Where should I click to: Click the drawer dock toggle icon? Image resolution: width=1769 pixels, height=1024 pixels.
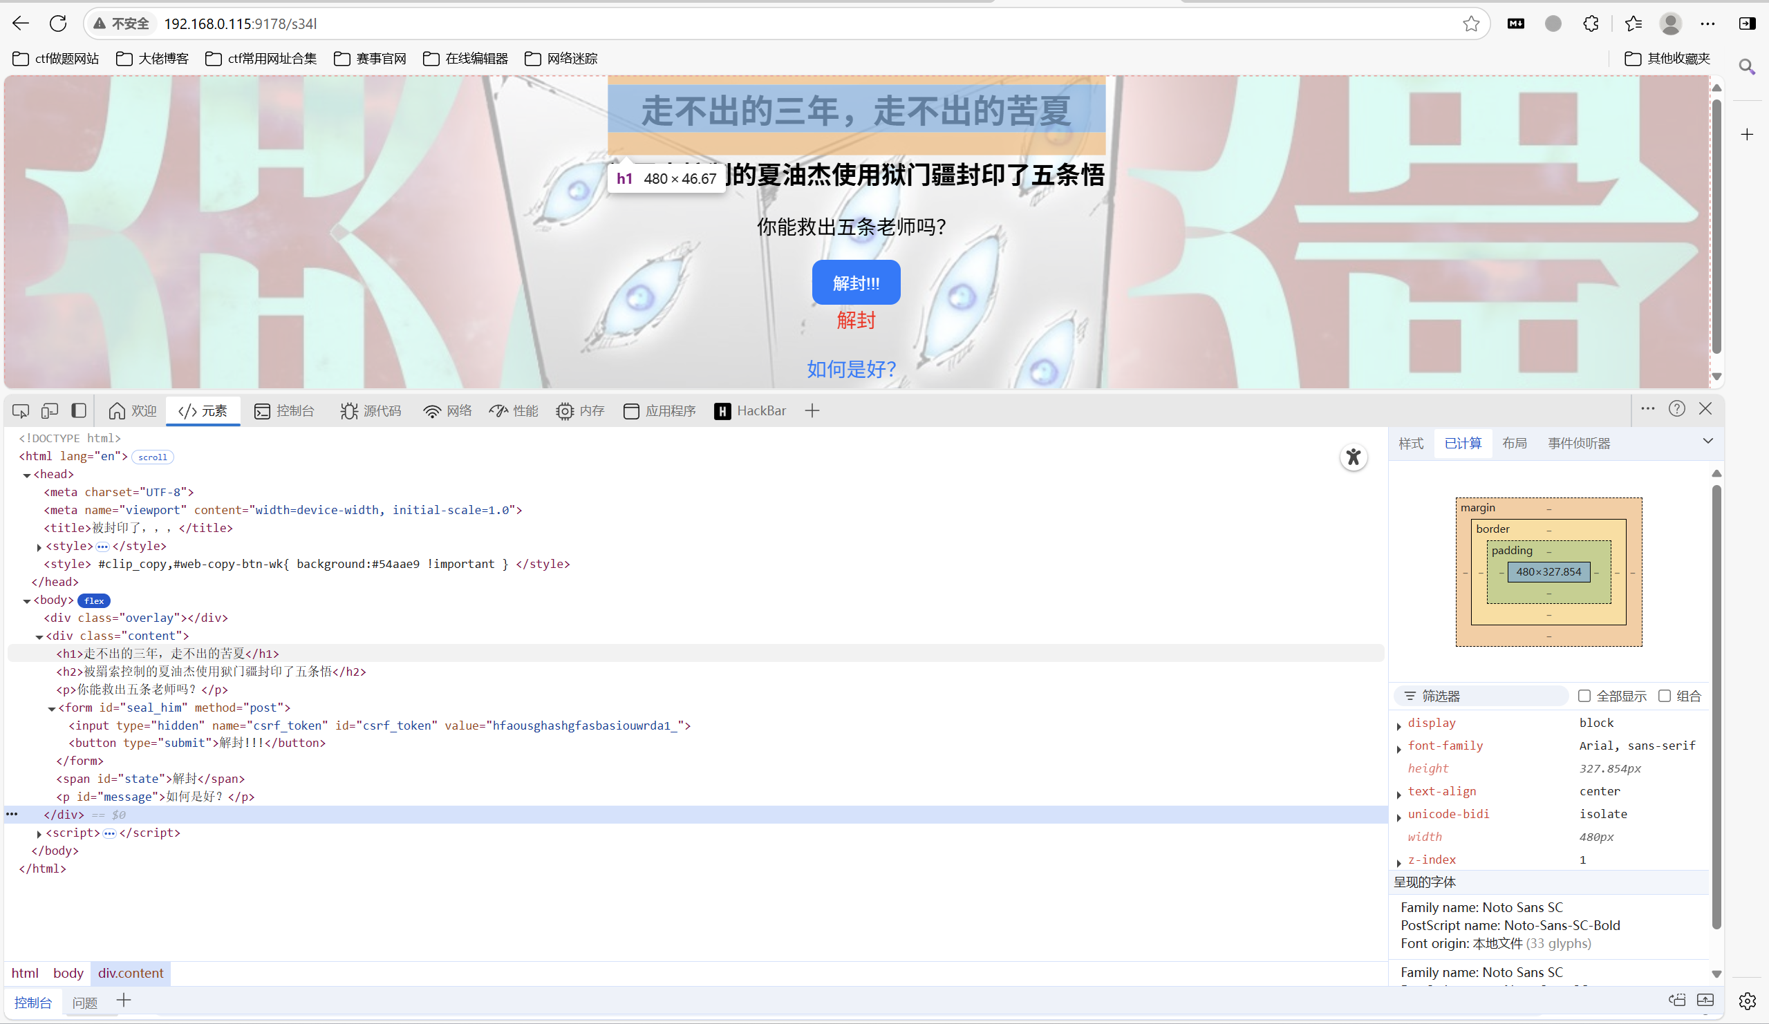[x=1677, y=1000]
